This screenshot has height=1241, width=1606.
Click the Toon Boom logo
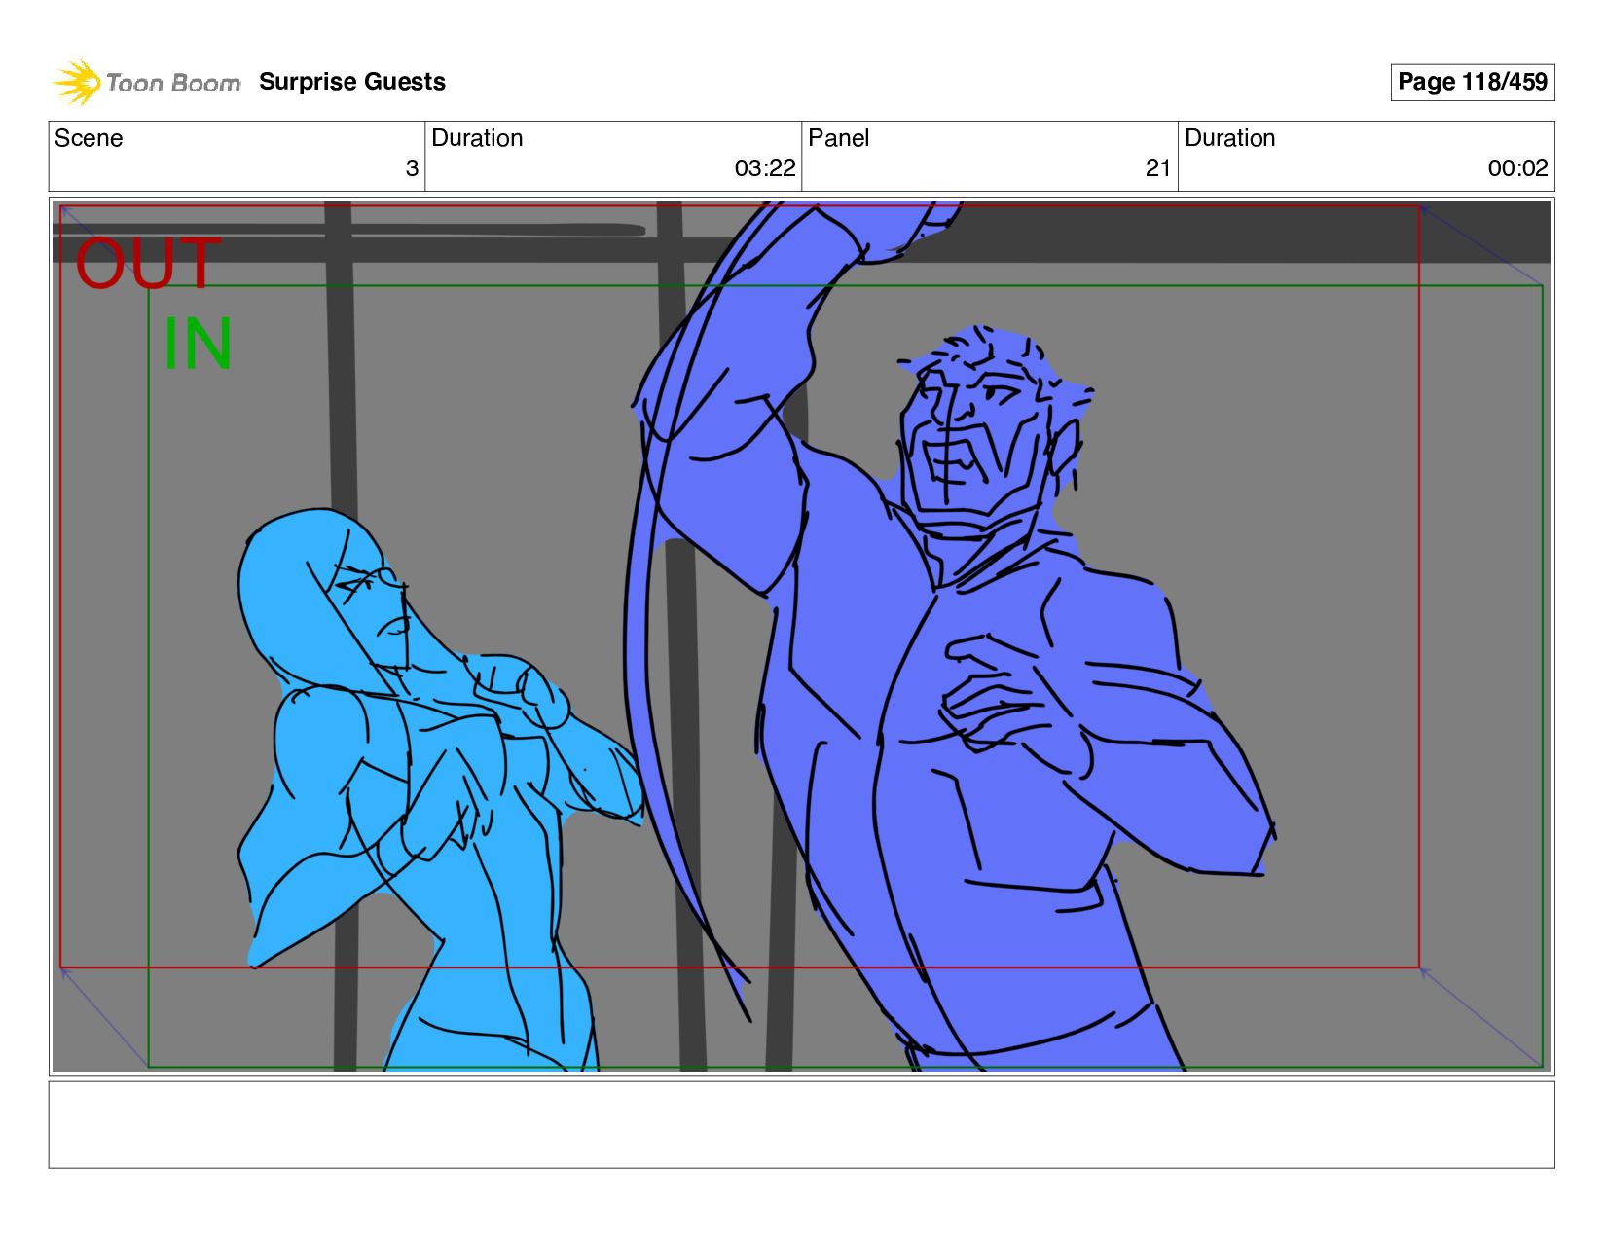point(146,82)
